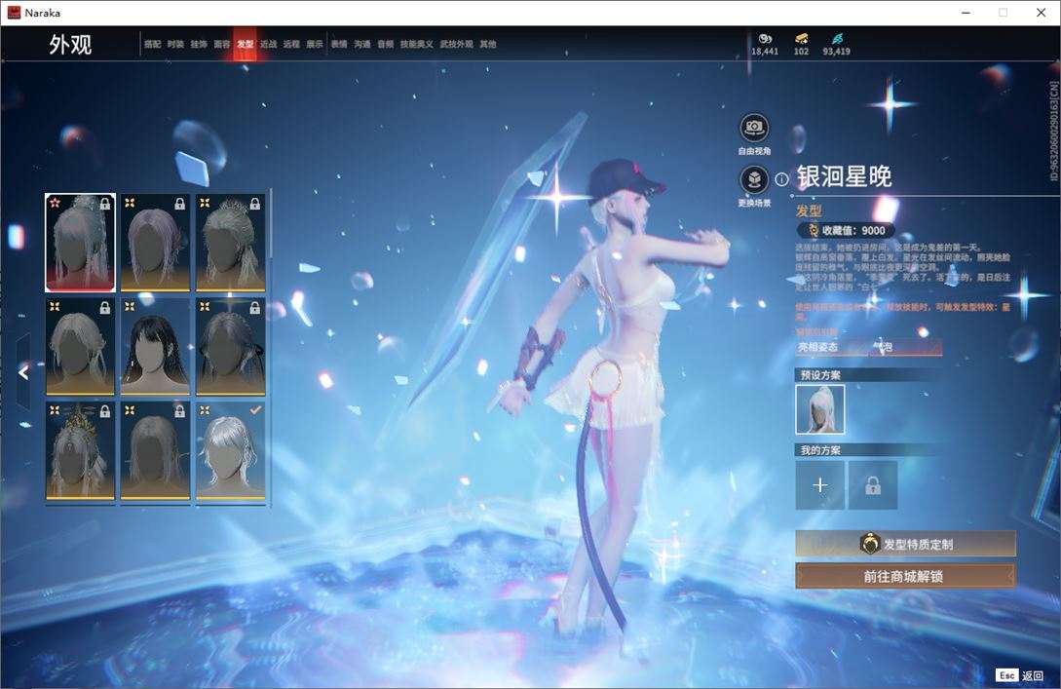Click the 银洄星晚 hairstyle title

[845, 176]
